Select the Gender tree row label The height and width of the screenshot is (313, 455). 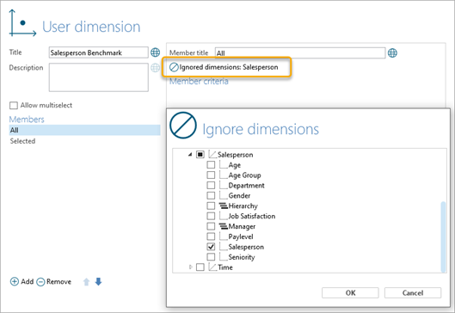coord(239,195)
